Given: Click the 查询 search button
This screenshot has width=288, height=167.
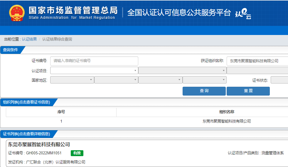Looking at the screenshot, I should coord(204,91).
